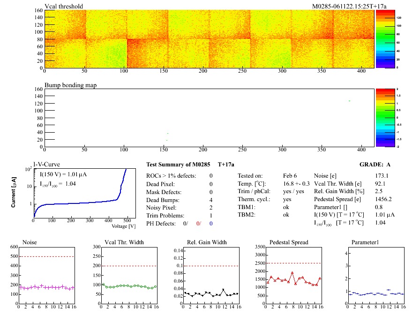
Task: Click the "Therm. cycl.:" label in summary
Action: click(x=253, y=199)
